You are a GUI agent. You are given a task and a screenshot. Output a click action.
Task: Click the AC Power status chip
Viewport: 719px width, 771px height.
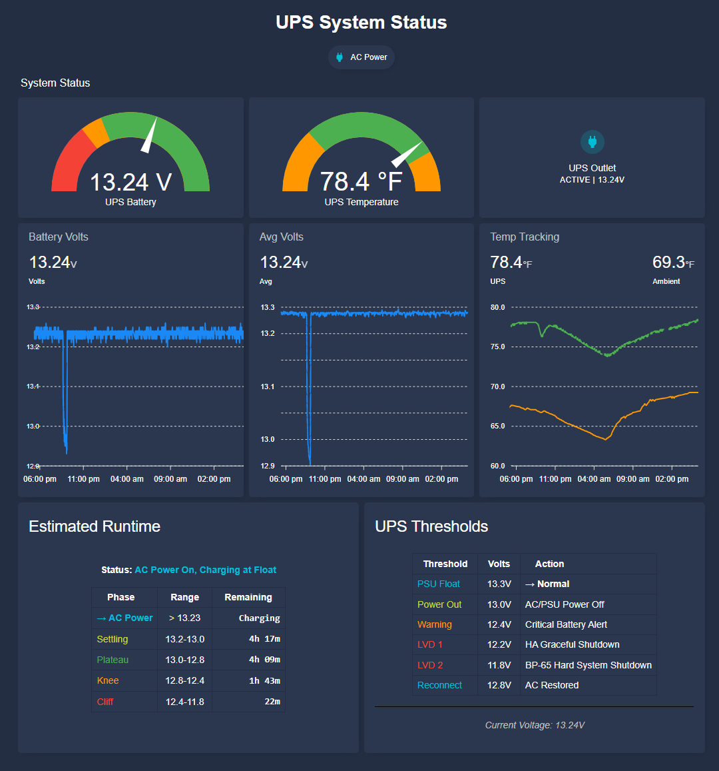coord(361,57)
